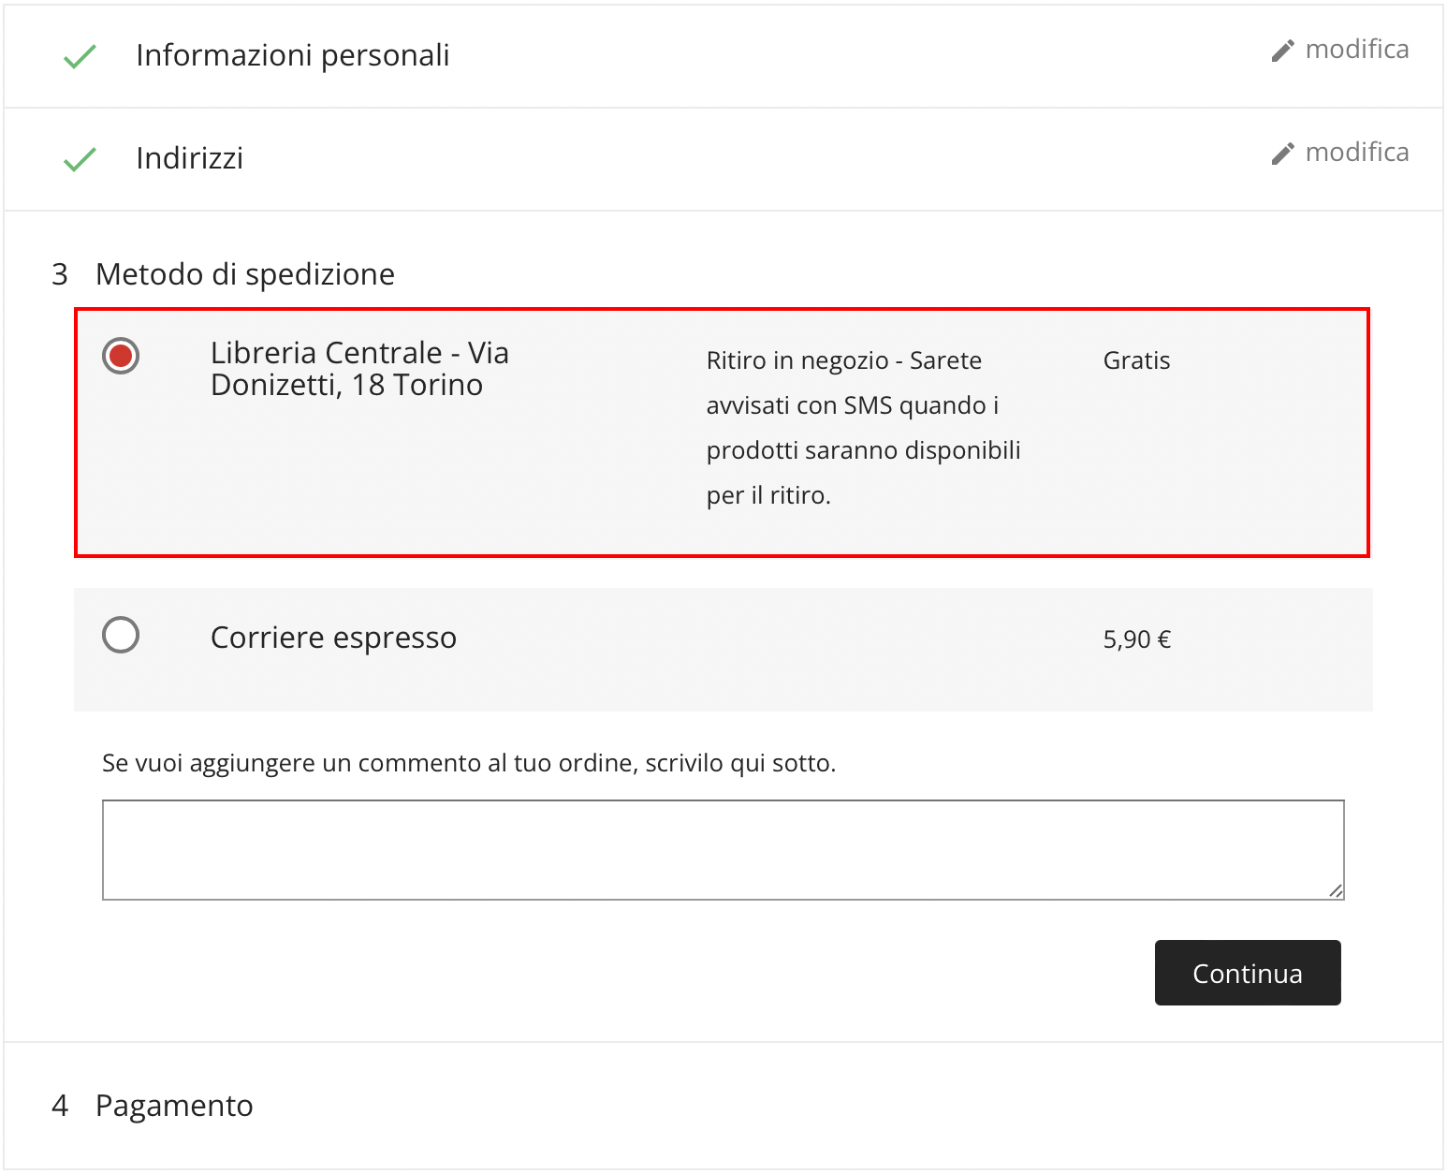
Task: Click the 'Corriere espresso' label
Action: 333,638
